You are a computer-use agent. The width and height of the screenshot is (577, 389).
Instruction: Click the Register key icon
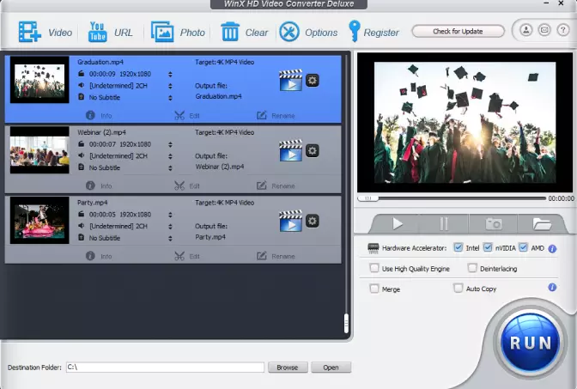pyautogui.click(x=354, y=31)
